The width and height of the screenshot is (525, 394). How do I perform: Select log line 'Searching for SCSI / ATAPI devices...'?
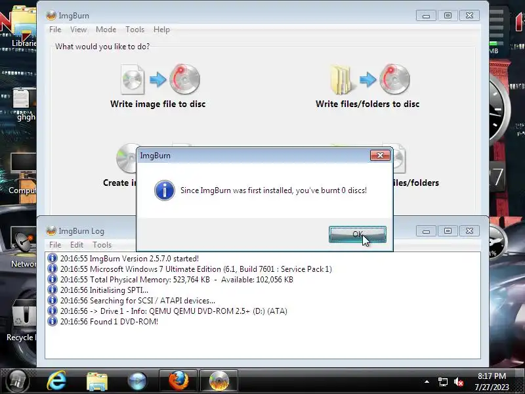(x=138, y=301)
